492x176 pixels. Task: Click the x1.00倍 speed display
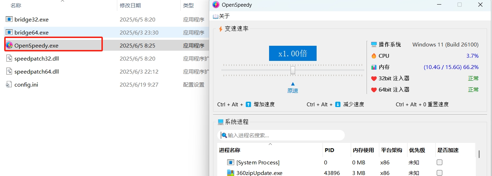click(293, 54)
